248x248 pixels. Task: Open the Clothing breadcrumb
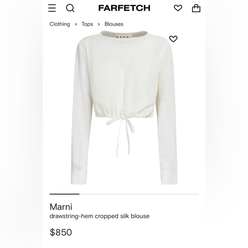pos(60,24)
